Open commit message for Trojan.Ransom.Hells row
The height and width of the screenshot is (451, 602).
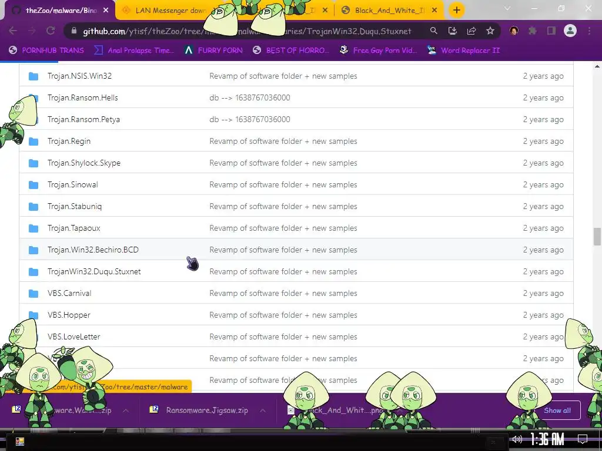pos(249,98)
